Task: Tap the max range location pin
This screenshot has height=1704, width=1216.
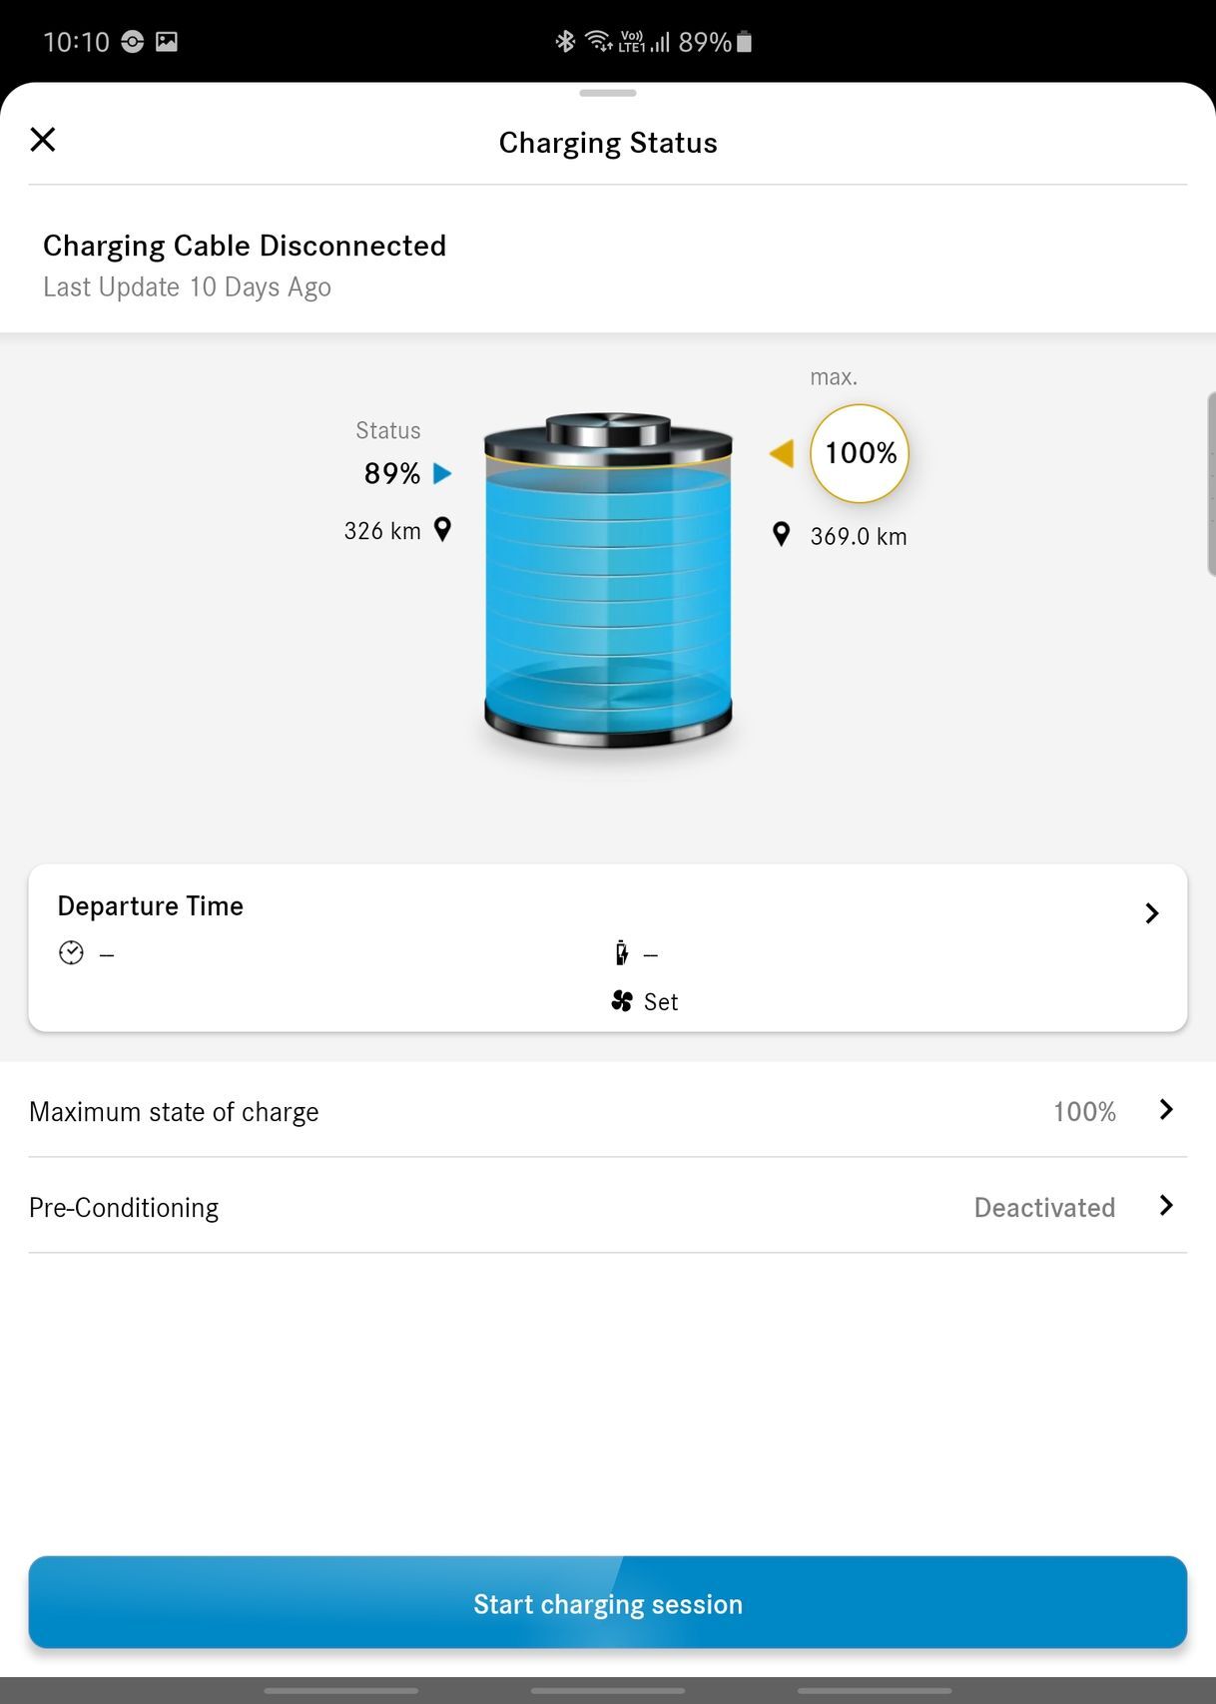Action: (782, 535)
